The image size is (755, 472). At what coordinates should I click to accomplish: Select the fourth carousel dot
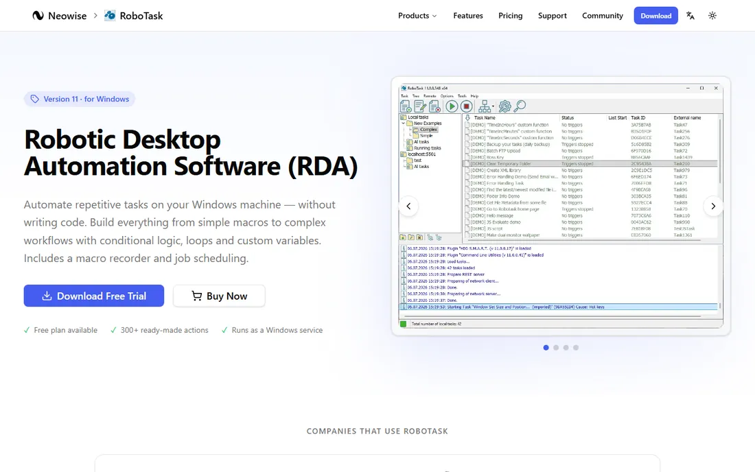tap(576, 347)
